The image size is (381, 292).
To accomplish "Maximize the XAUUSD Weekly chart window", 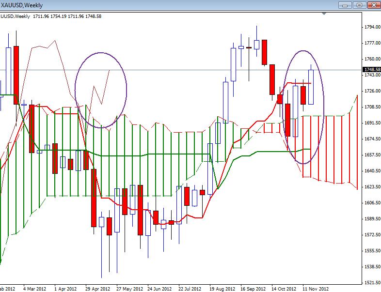I will [x=359, y=5].
